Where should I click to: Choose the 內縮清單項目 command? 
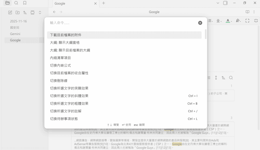(x=60, y=58)
